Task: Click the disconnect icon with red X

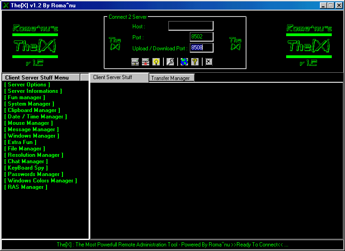Action: pos(146,62)
